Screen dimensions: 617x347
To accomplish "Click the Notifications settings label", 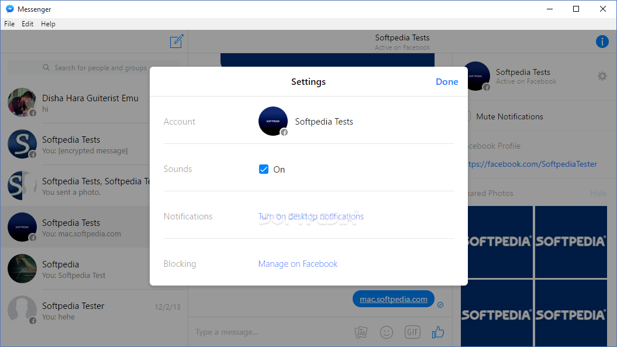I will (188, 217).
